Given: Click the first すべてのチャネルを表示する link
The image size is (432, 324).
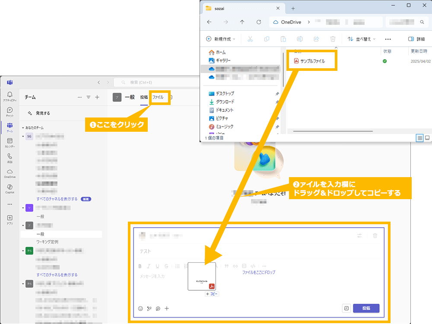Looking at the screenshot, I should [x=57, y=199].
